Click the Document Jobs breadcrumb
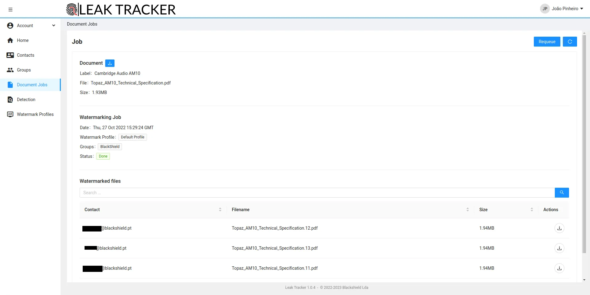Screen dimensions: 590x295 (82, 24)
